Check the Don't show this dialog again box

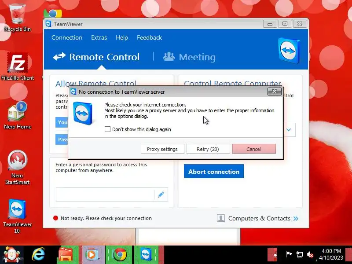click(107, 129)
